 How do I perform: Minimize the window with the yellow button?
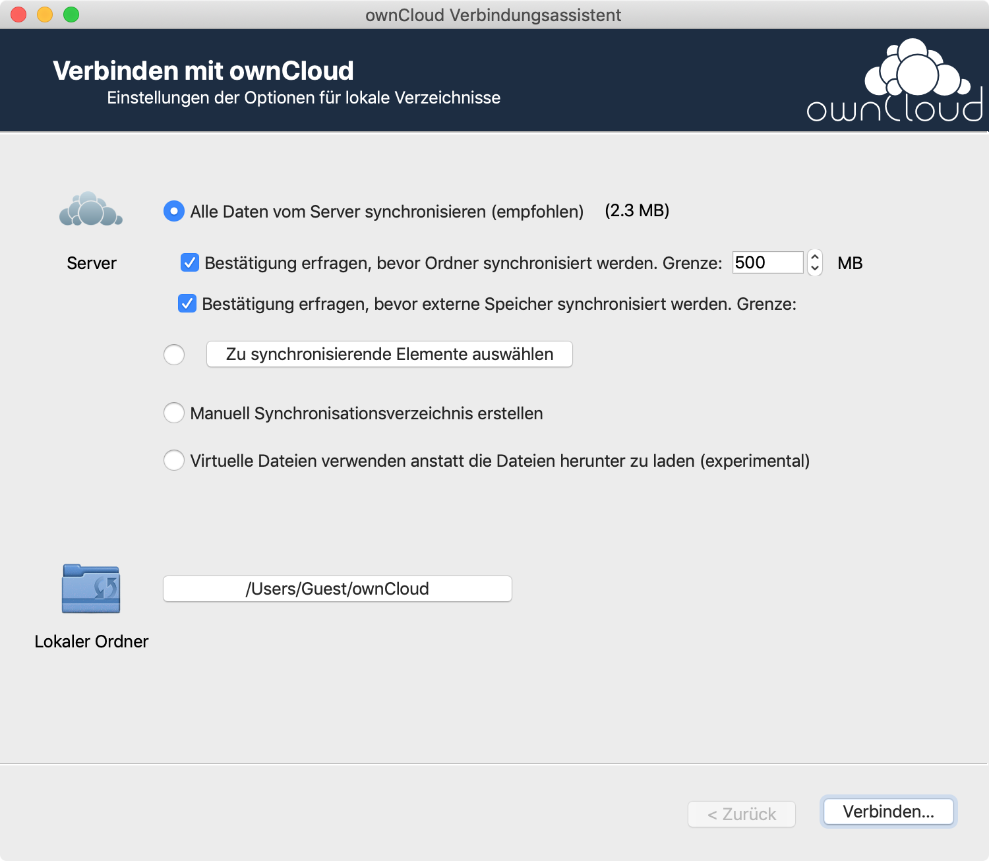pos(45,15)
